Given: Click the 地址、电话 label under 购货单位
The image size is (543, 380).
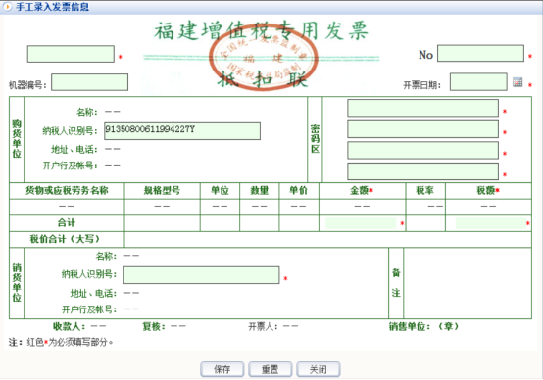Looking at the screenshot, I should click(x=74, y=150).
